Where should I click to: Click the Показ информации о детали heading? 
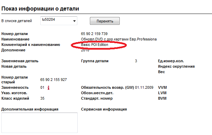click(x=40, y=9)
